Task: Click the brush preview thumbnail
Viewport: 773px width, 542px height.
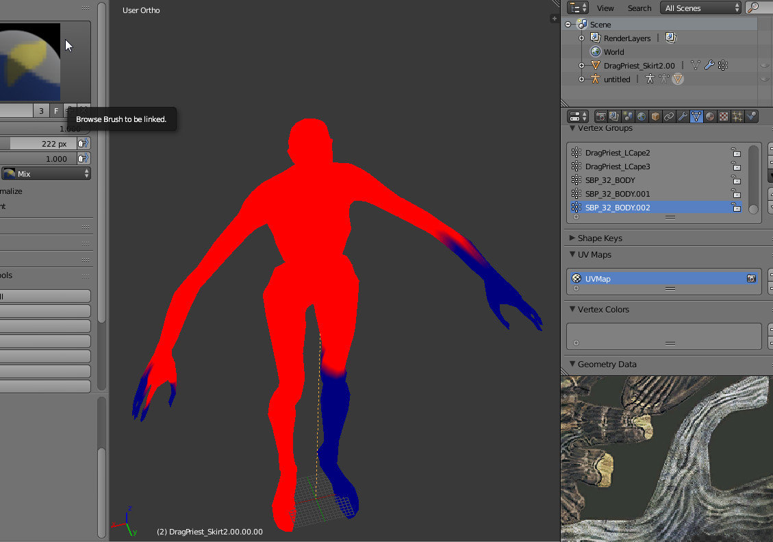Action: [30, 62]
